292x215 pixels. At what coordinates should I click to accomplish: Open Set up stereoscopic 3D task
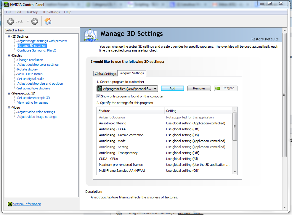[33, 98]
